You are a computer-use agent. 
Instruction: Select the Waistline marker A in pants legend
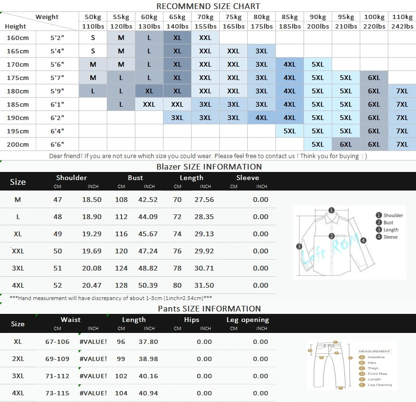click(x=362, y=357)
